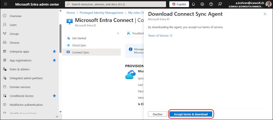This screenshot has width=273, height=120.
Task: Select Connect Sync menu item
Action: coord(91,52)
